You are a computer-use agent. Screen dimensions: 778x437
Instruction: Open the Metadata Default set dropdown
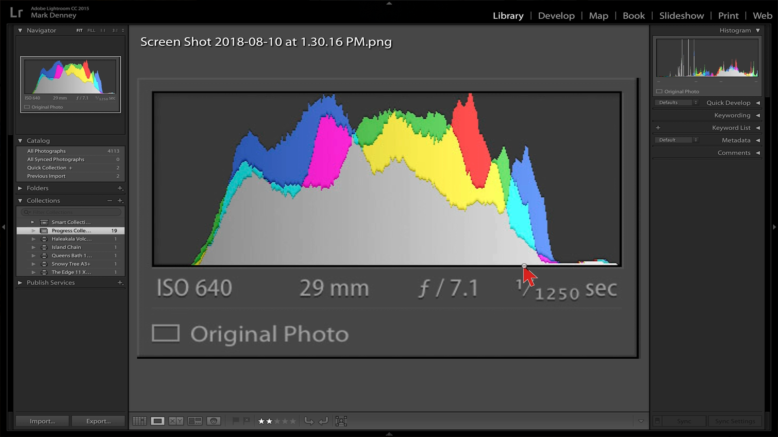point(677,140)
